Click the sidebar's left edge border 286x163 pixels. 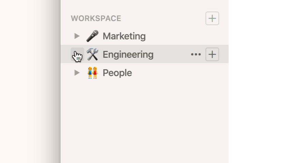pyautogui.click(x=61, y=112)
